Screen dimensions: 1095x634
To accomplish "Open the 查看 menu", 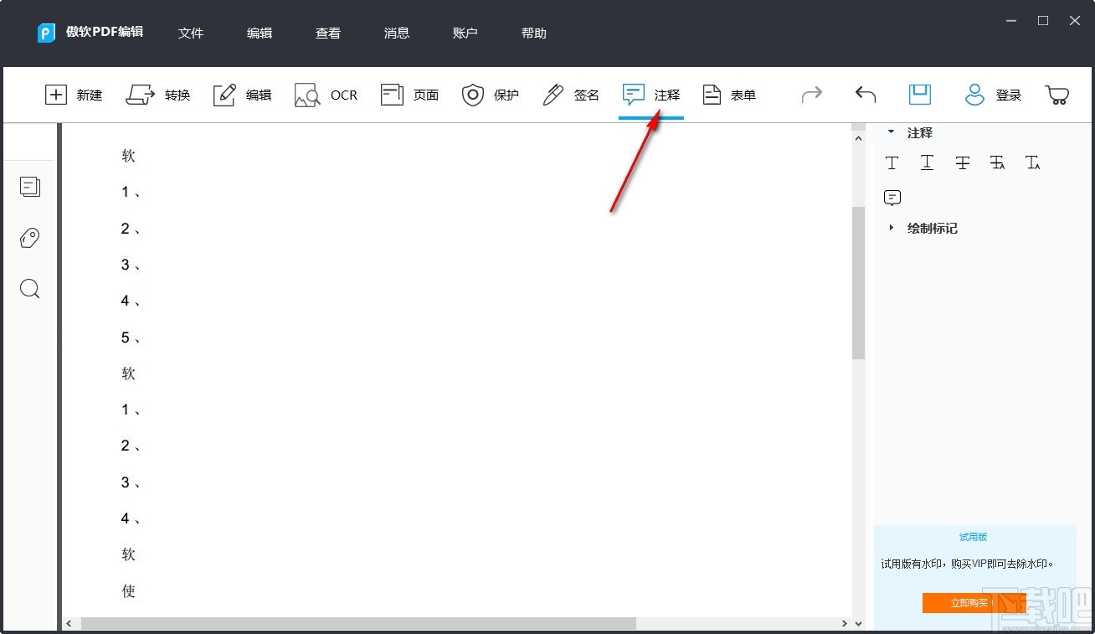I will 328,34.
